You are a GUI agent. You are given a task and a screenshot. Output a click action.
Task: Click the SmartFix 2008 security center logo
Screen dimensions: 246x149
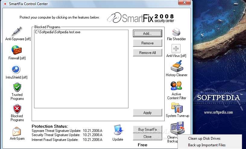(x=141, y=17)
